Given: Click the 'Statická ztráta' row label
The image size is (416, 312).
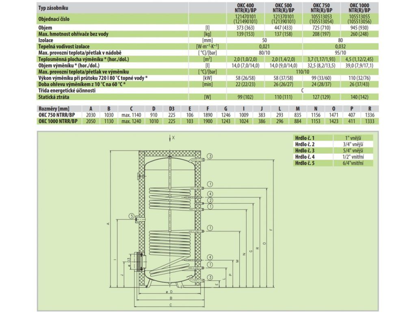Looking at the screenshot, I should [54, 97].
